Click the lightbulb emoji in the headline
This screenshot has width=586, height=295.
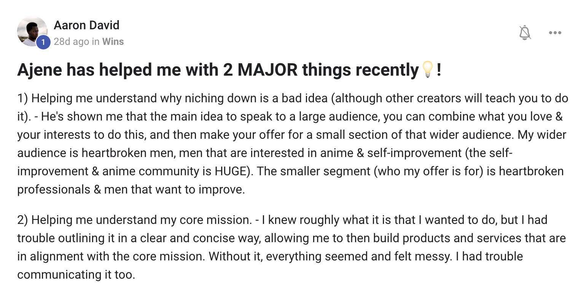click(427, 70)
